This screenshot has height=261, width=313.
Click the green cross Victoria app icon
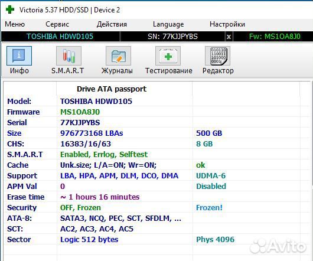click(10, 9)
